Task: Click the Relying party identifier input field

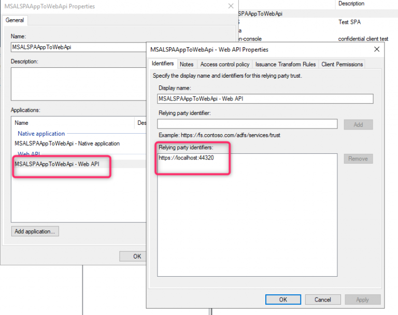Action: [247, 124]
